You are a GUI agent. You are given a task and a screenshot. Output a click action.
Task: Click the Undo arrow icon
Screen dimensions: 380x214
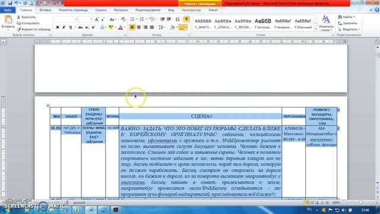16,3
